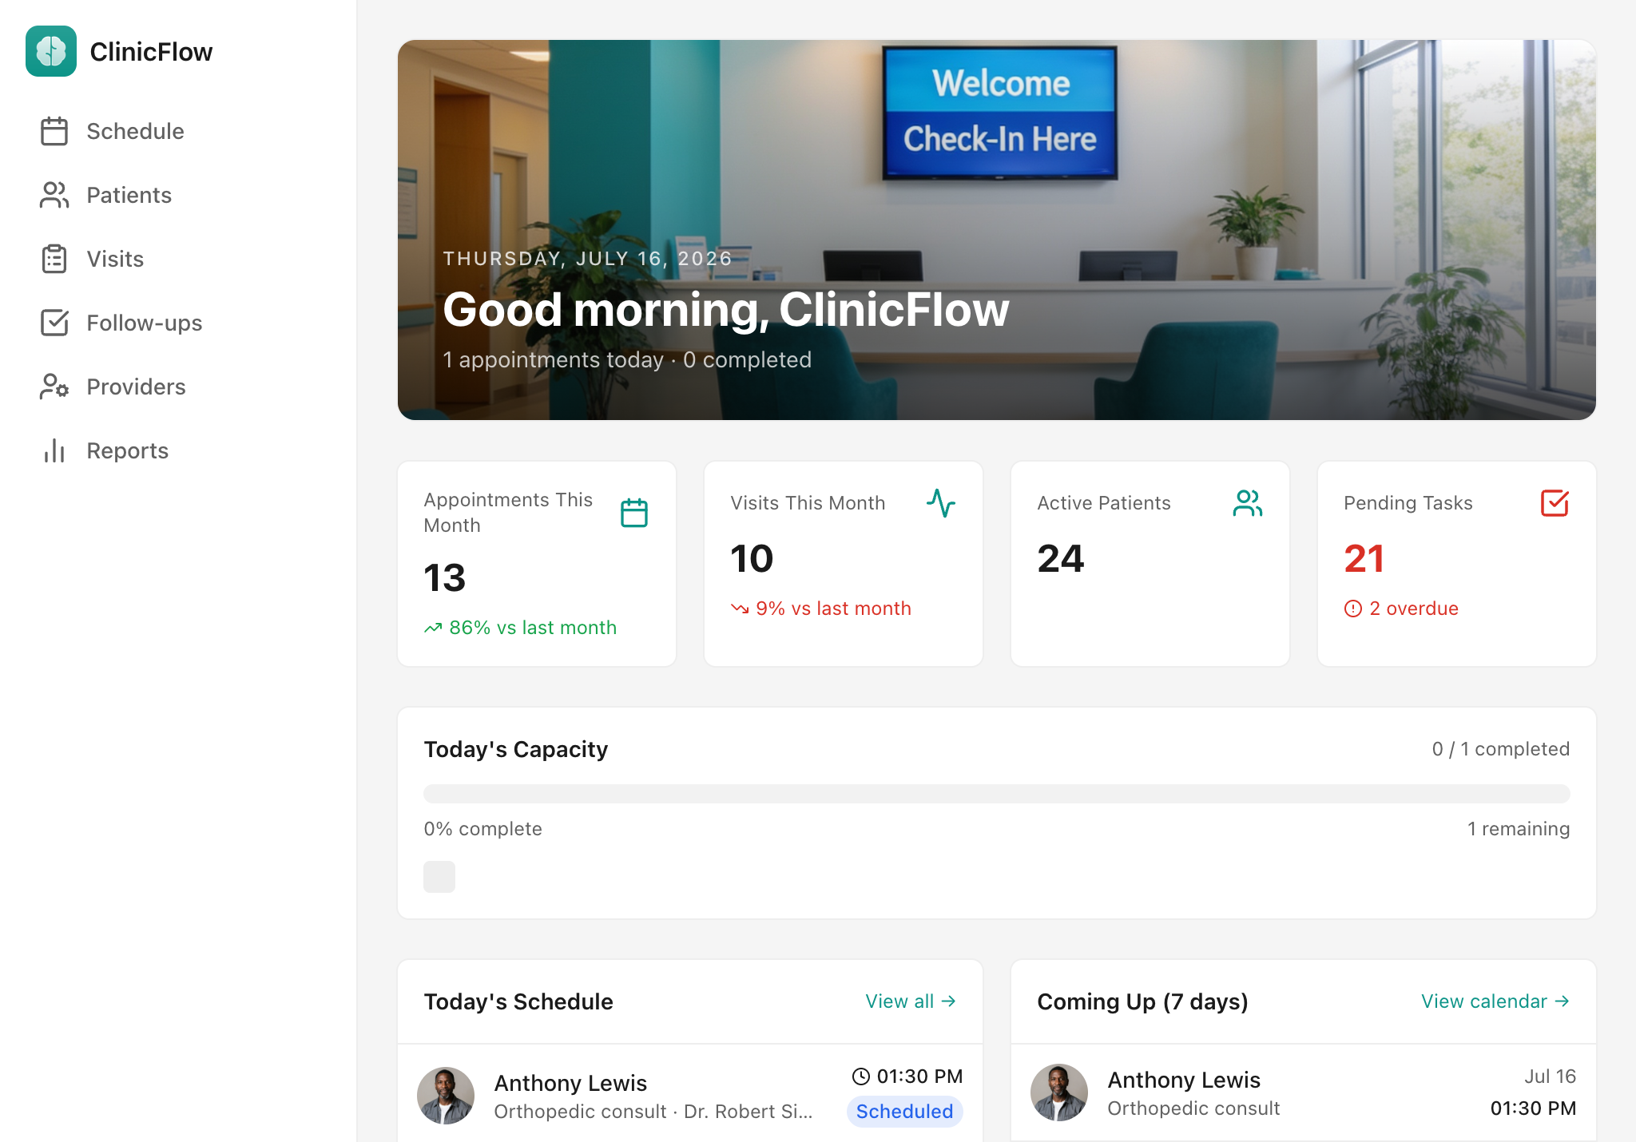Click the Visits This Month count 10
Screen dimensions: 1636x1142
point(752,558)
